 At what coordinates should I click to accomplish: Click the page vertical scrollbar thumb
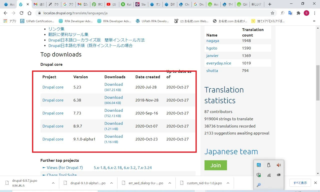(318, 82)
